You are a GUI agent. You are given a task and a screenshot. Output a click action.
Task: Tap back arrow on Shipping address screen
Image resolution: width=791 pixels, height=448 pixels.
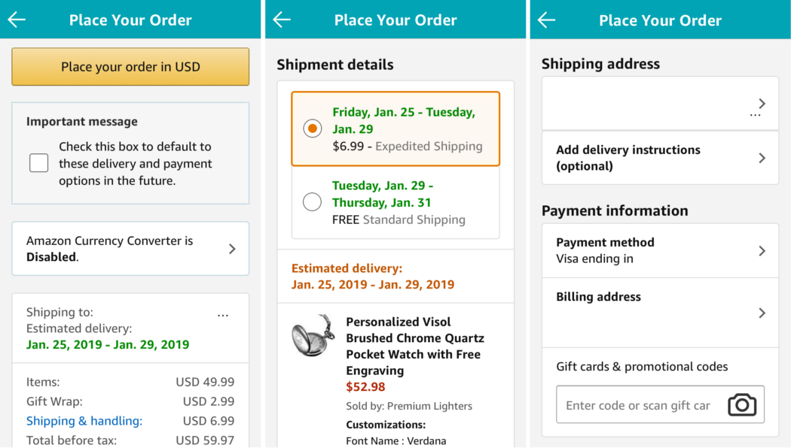(x=546, y=20)
